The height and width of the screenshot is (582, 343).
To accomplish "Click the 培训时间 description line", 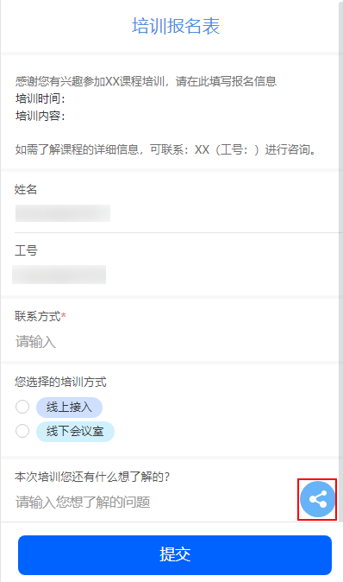I will click(41, 98).
